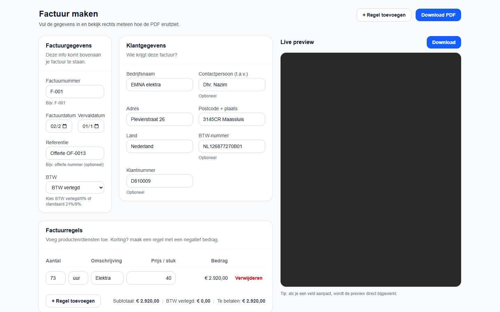The width and height of the screenshot is (500, 312).
Task: Edit Omschrijving field showing Elektra
Action: [107, 278]
